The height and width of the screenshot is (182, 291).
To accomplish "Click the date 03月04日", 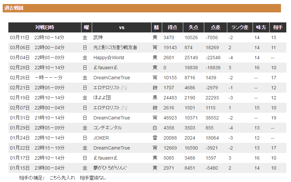I will tap(20, 58).
